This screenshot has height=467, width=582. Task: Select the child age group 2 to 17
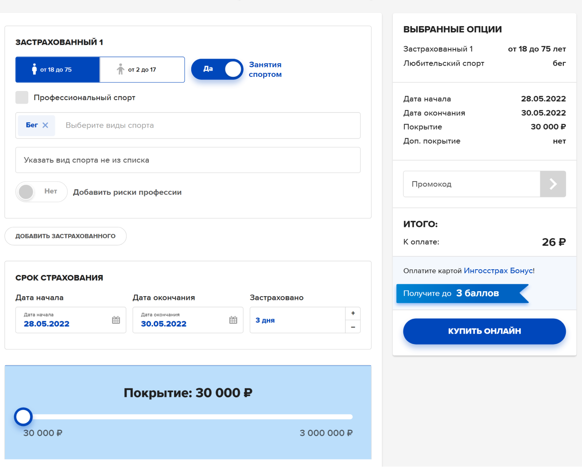point(142,70)
